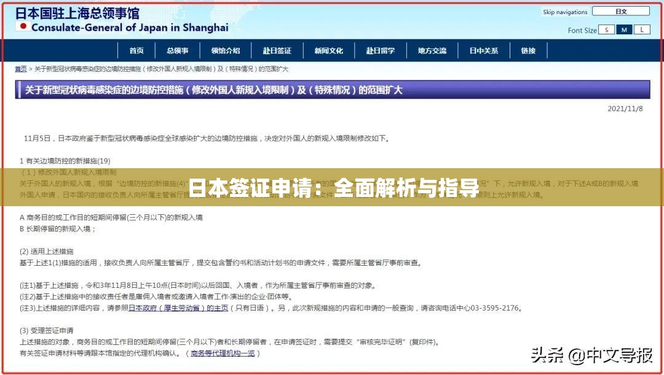Open the 领馆介绍 navigation menu item
The width and height of the screenshot is (664, 375).
pyautogui.click(x=226, y=50)
